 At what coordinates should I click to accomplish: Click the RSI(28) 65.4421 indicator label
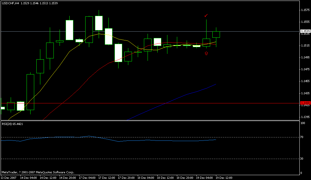[12, 124]
